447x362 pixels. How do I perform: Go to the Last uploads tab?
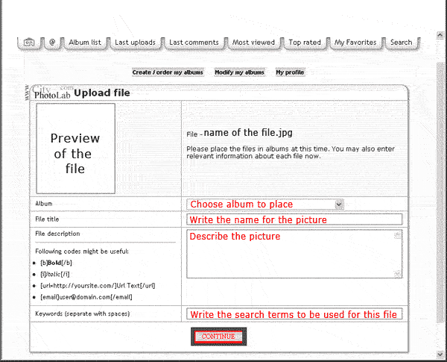[x=135, y=43]
